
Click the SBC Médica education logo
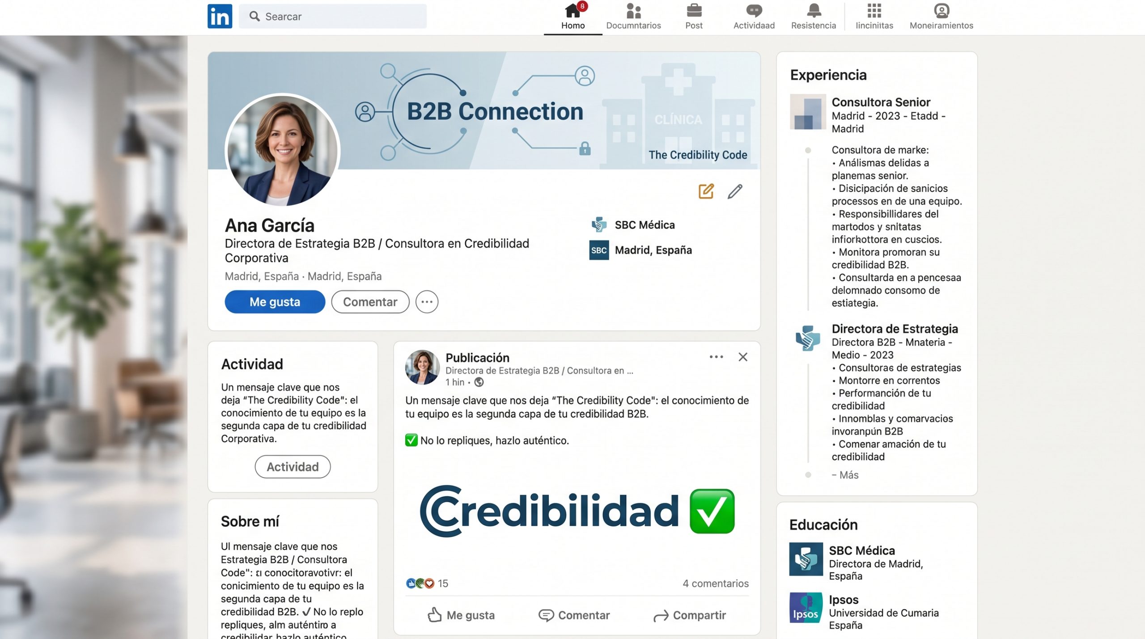tap(806, 559)
